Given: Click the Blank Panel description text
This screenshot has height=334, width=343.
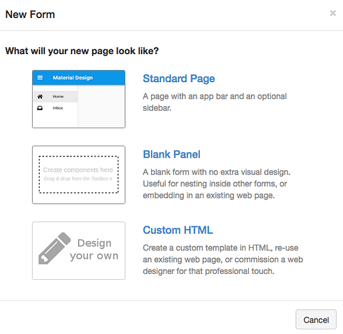Looking at the screenshot, I should pos(217,184).
